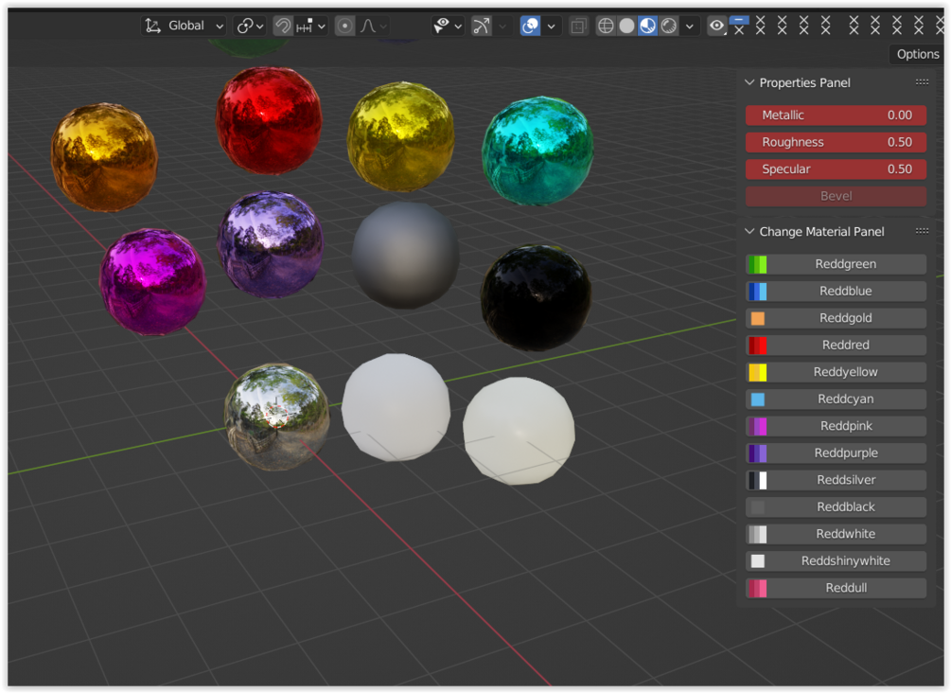Apply the Reddull material
951x693 pixels.
tap(836, 588)
